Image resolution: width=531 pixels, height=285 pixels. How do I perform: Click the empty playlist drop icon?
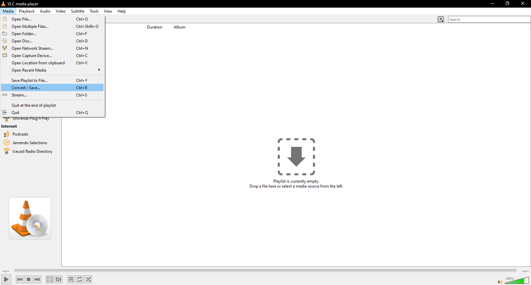(296, 157)
